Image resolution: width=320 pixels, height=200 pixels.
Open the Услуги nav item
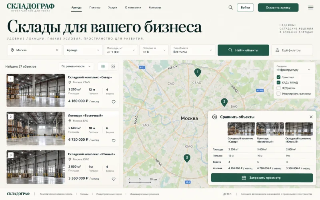coord(112,8)
